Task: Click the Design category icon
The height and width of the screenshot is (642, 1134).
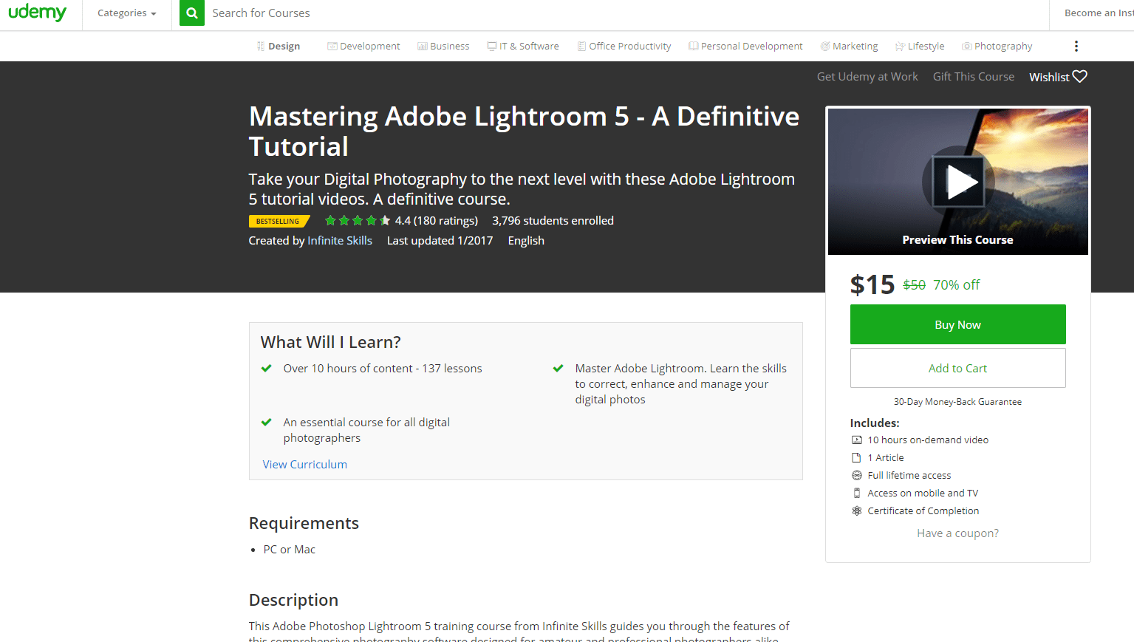Action: (260, 46)
